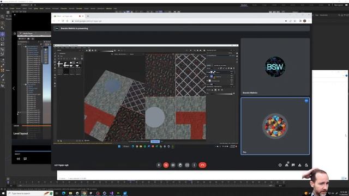Click Cinema 4D search magnifier icon
This screenshot has height=196, width=349.
[x=2, y=17]
